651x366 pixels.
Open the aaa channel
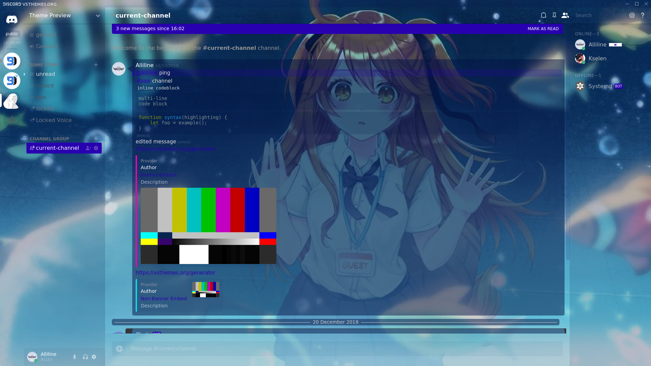(64, 97)
